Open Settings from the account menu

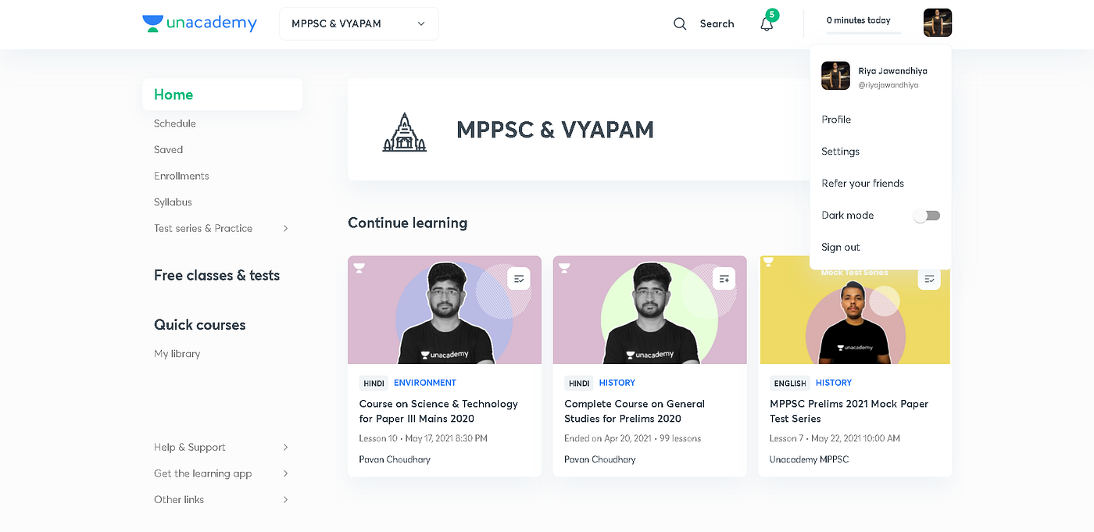coord(840,152)
